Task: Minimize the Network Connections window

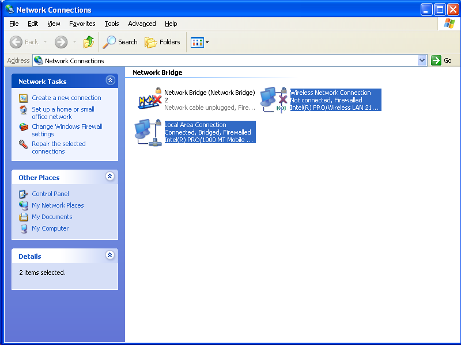Action: point(426,10)
